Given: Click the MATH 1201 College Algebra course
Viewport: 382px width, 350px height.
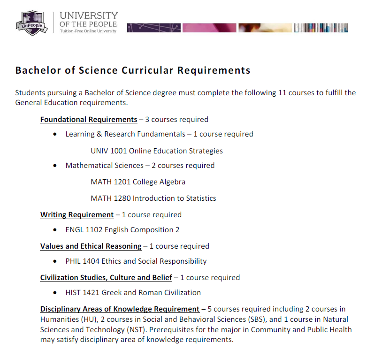Looking at the screenshot, I should coord(138,182).
